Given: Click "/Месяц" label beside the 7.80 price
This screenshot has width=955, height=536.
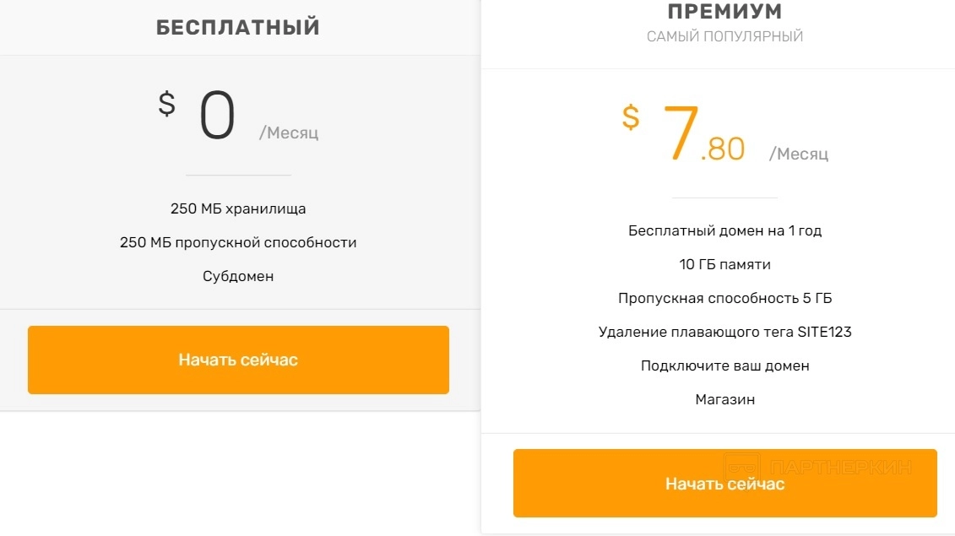Looking at the screenshot, I should [x=799, y=154].
